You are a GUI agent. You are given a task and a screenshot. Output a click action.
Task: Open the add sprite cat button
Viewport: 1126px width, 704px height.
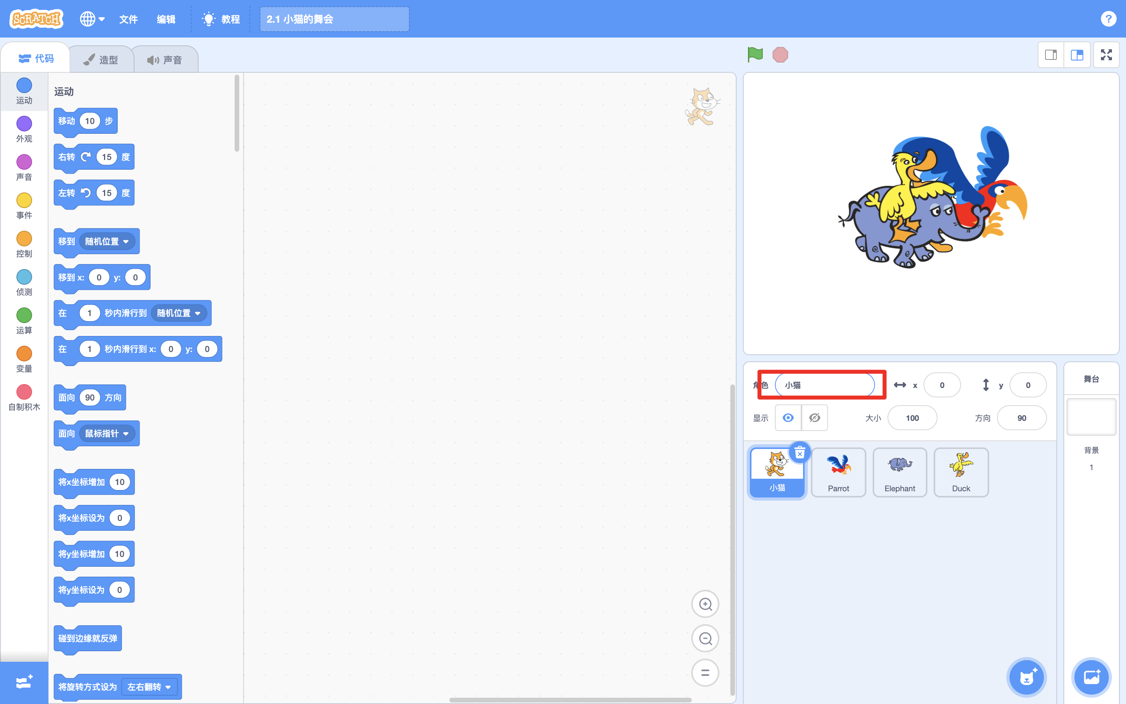1026,677
